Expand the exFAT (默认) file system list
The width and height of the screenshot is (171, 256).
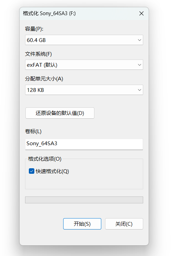[84, 65]
